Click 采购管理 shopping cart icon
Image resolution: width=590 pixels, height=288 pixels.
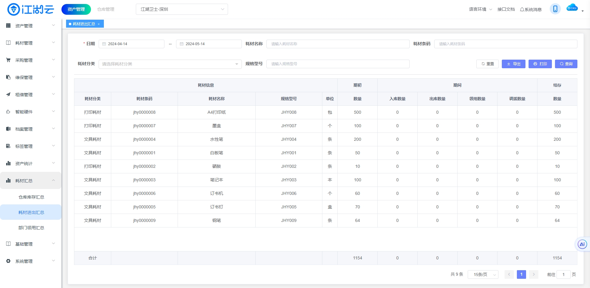click(8, 60)
